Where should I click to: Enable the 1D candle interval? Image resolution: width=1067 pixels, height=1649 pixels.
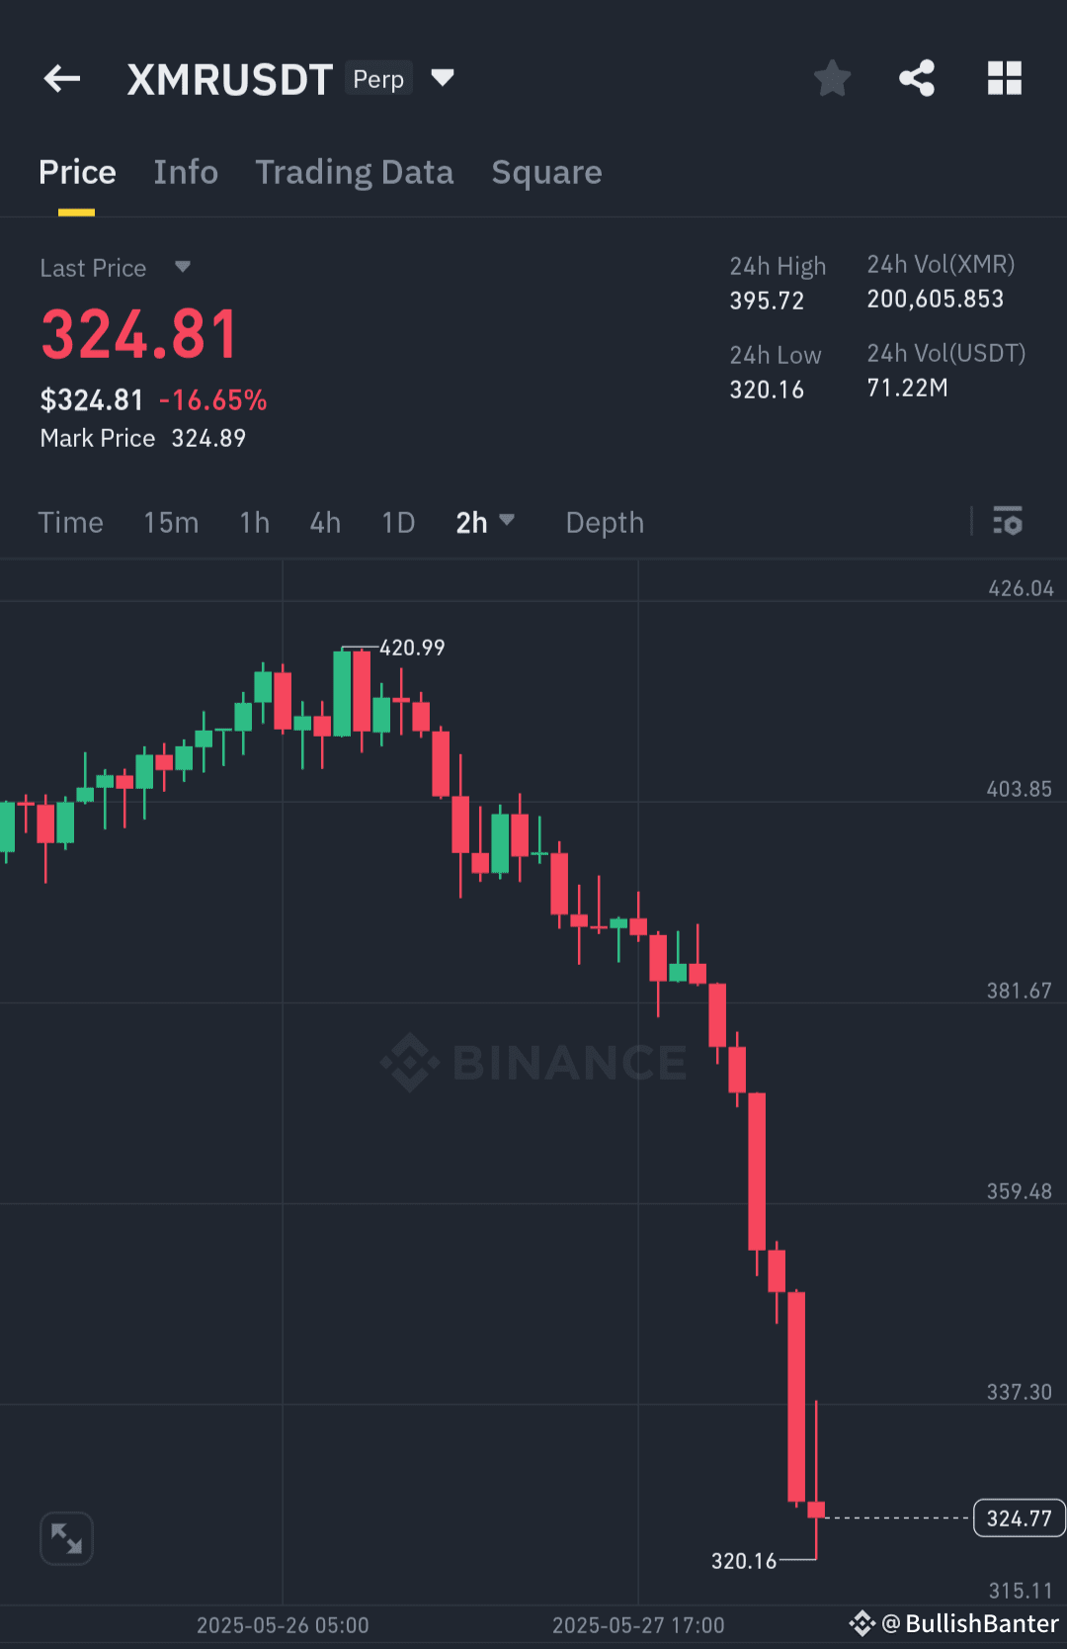397,522
